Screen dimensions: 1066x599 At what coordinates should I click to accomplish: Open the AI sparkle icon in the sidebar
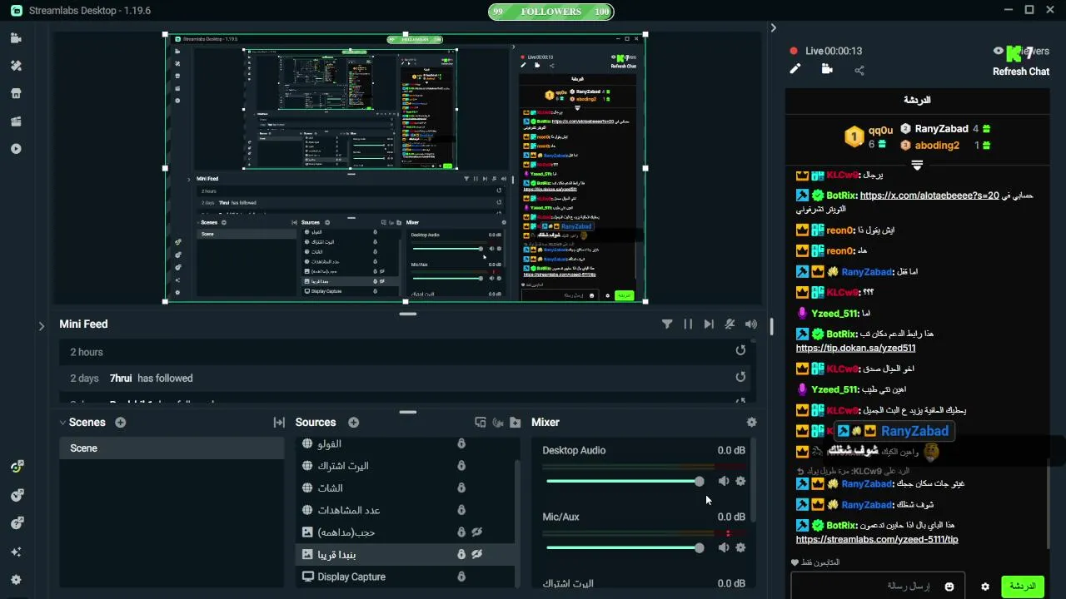click(x=16, y=552)
